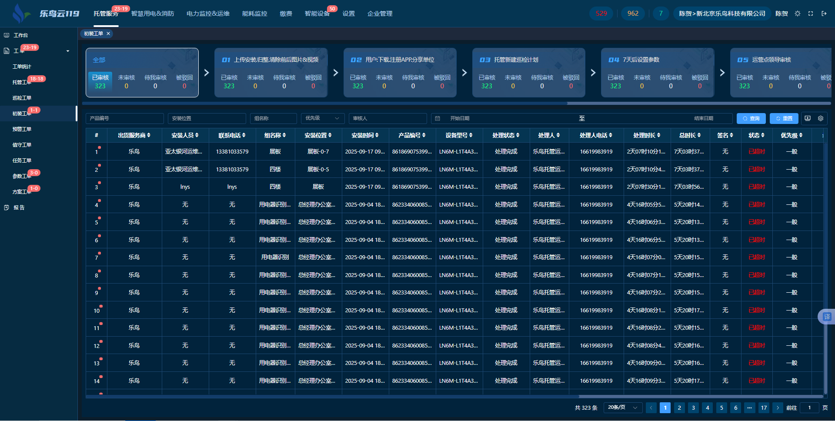Image resolution: width=835 pixels, height=421 pixels.
Task: Click the 产品编号 input field
Action: point(125,118)
